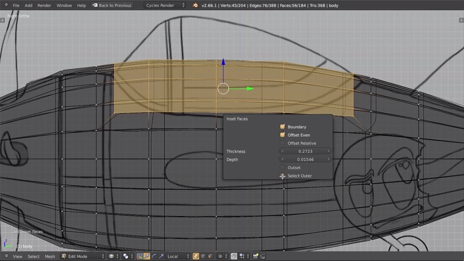Toggle the proportional editing icon
The width and height of the screenshot is (464, 261).
click(x=220, y=256)
